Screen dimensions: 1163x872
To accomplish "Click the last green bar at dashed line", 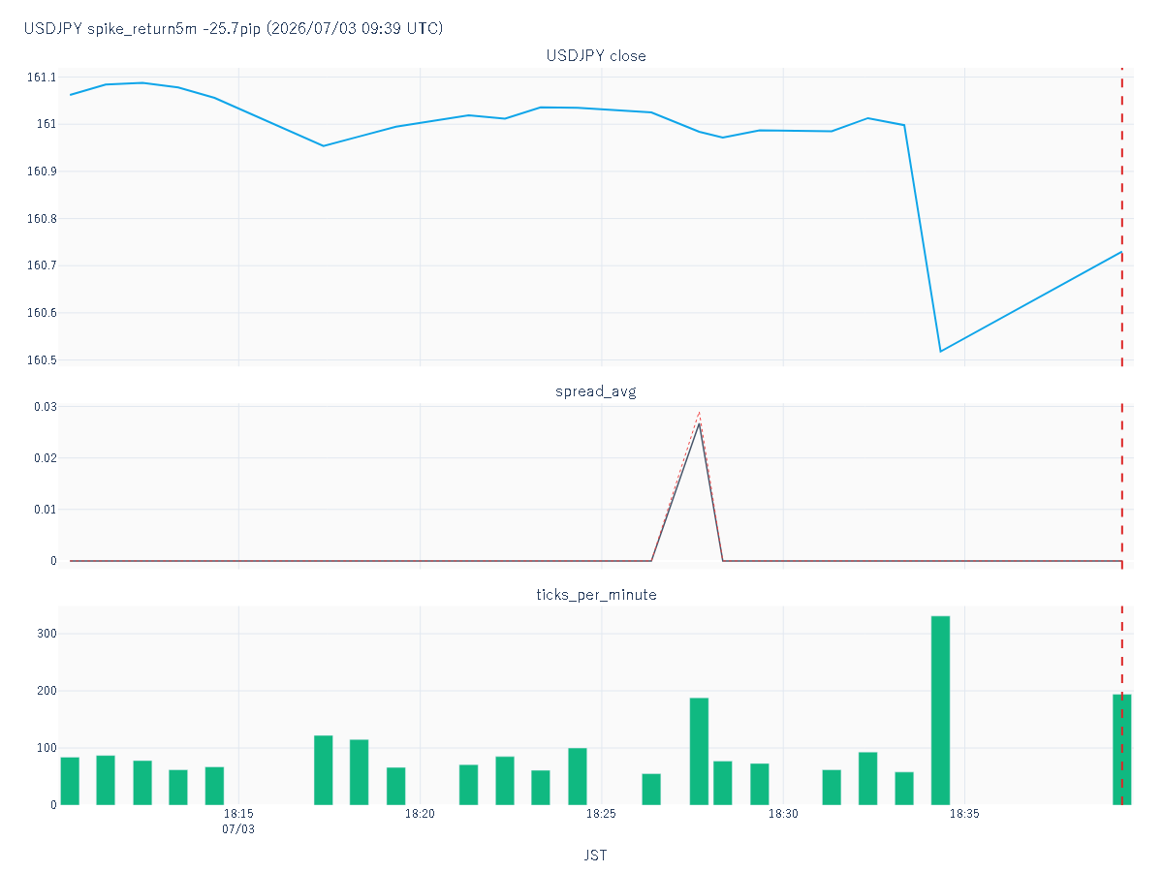I will (1122, 750).
